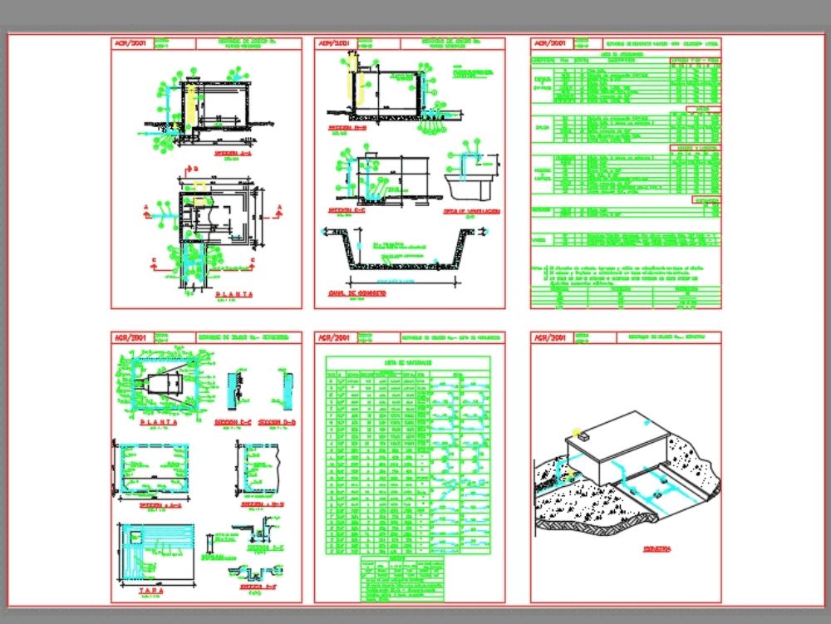Click the ISOMETRIA label under the 3D view
The height and width of the screenshot is (624, 831).
coord(655,548)
